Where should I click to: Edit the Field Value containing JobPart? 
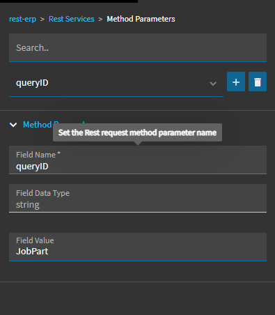click(138, 247)
